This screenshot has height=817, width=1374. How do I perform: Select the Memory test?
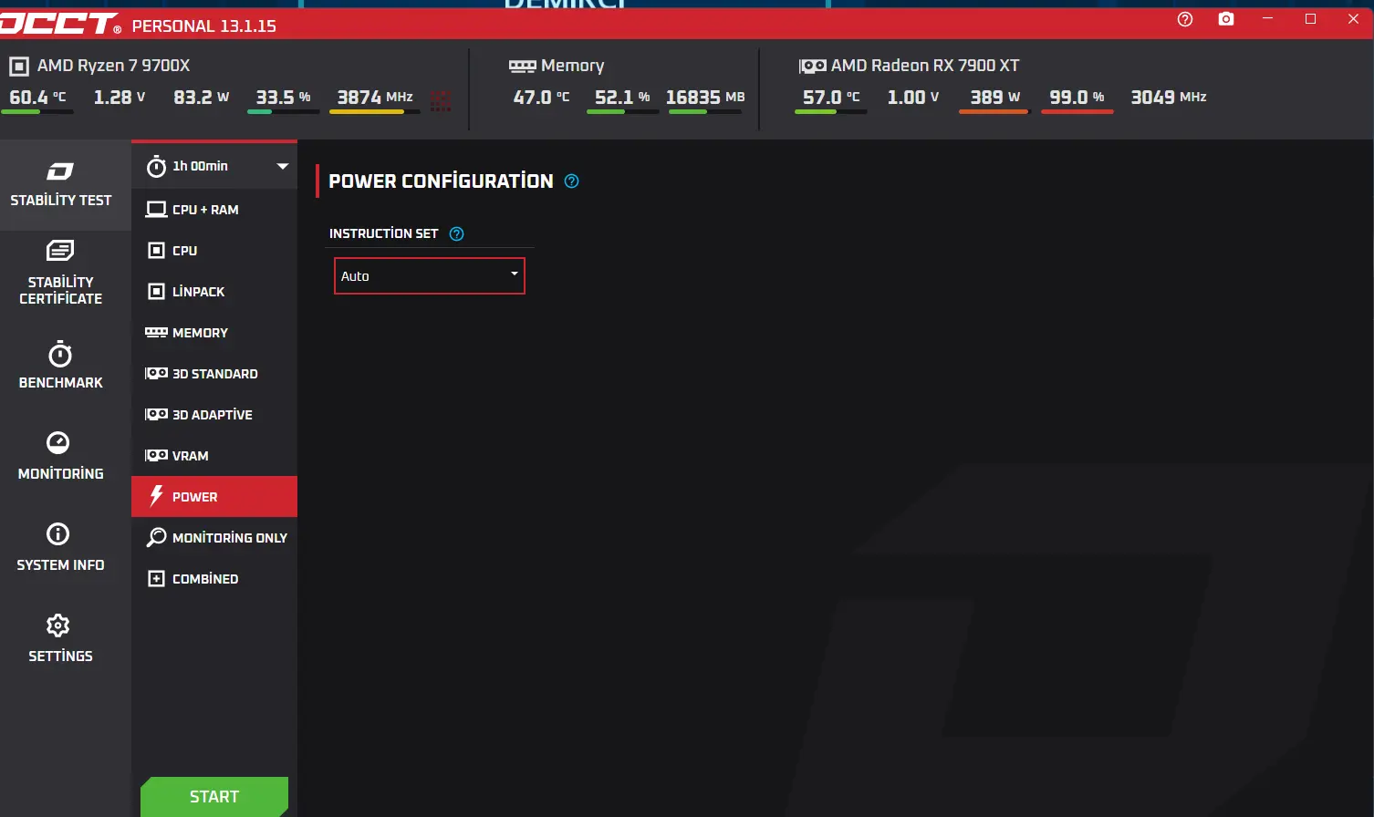(x=214, y=333)
